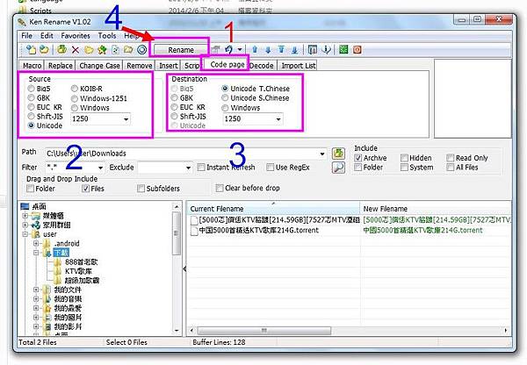Expand the .android tree node
This screenshot has height=365, width=527.
(x=36, y=243)
